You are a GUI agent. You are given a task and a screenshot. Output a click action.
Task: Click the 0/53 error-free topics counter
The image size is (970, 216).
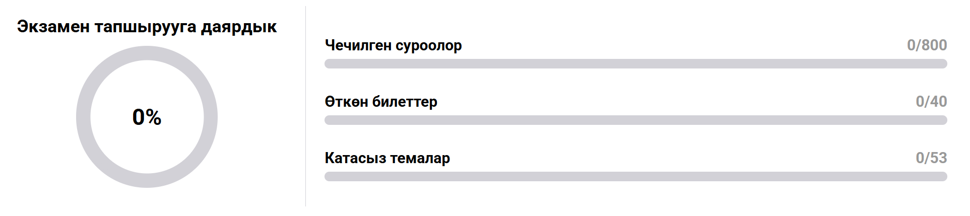tap(931, 158)
